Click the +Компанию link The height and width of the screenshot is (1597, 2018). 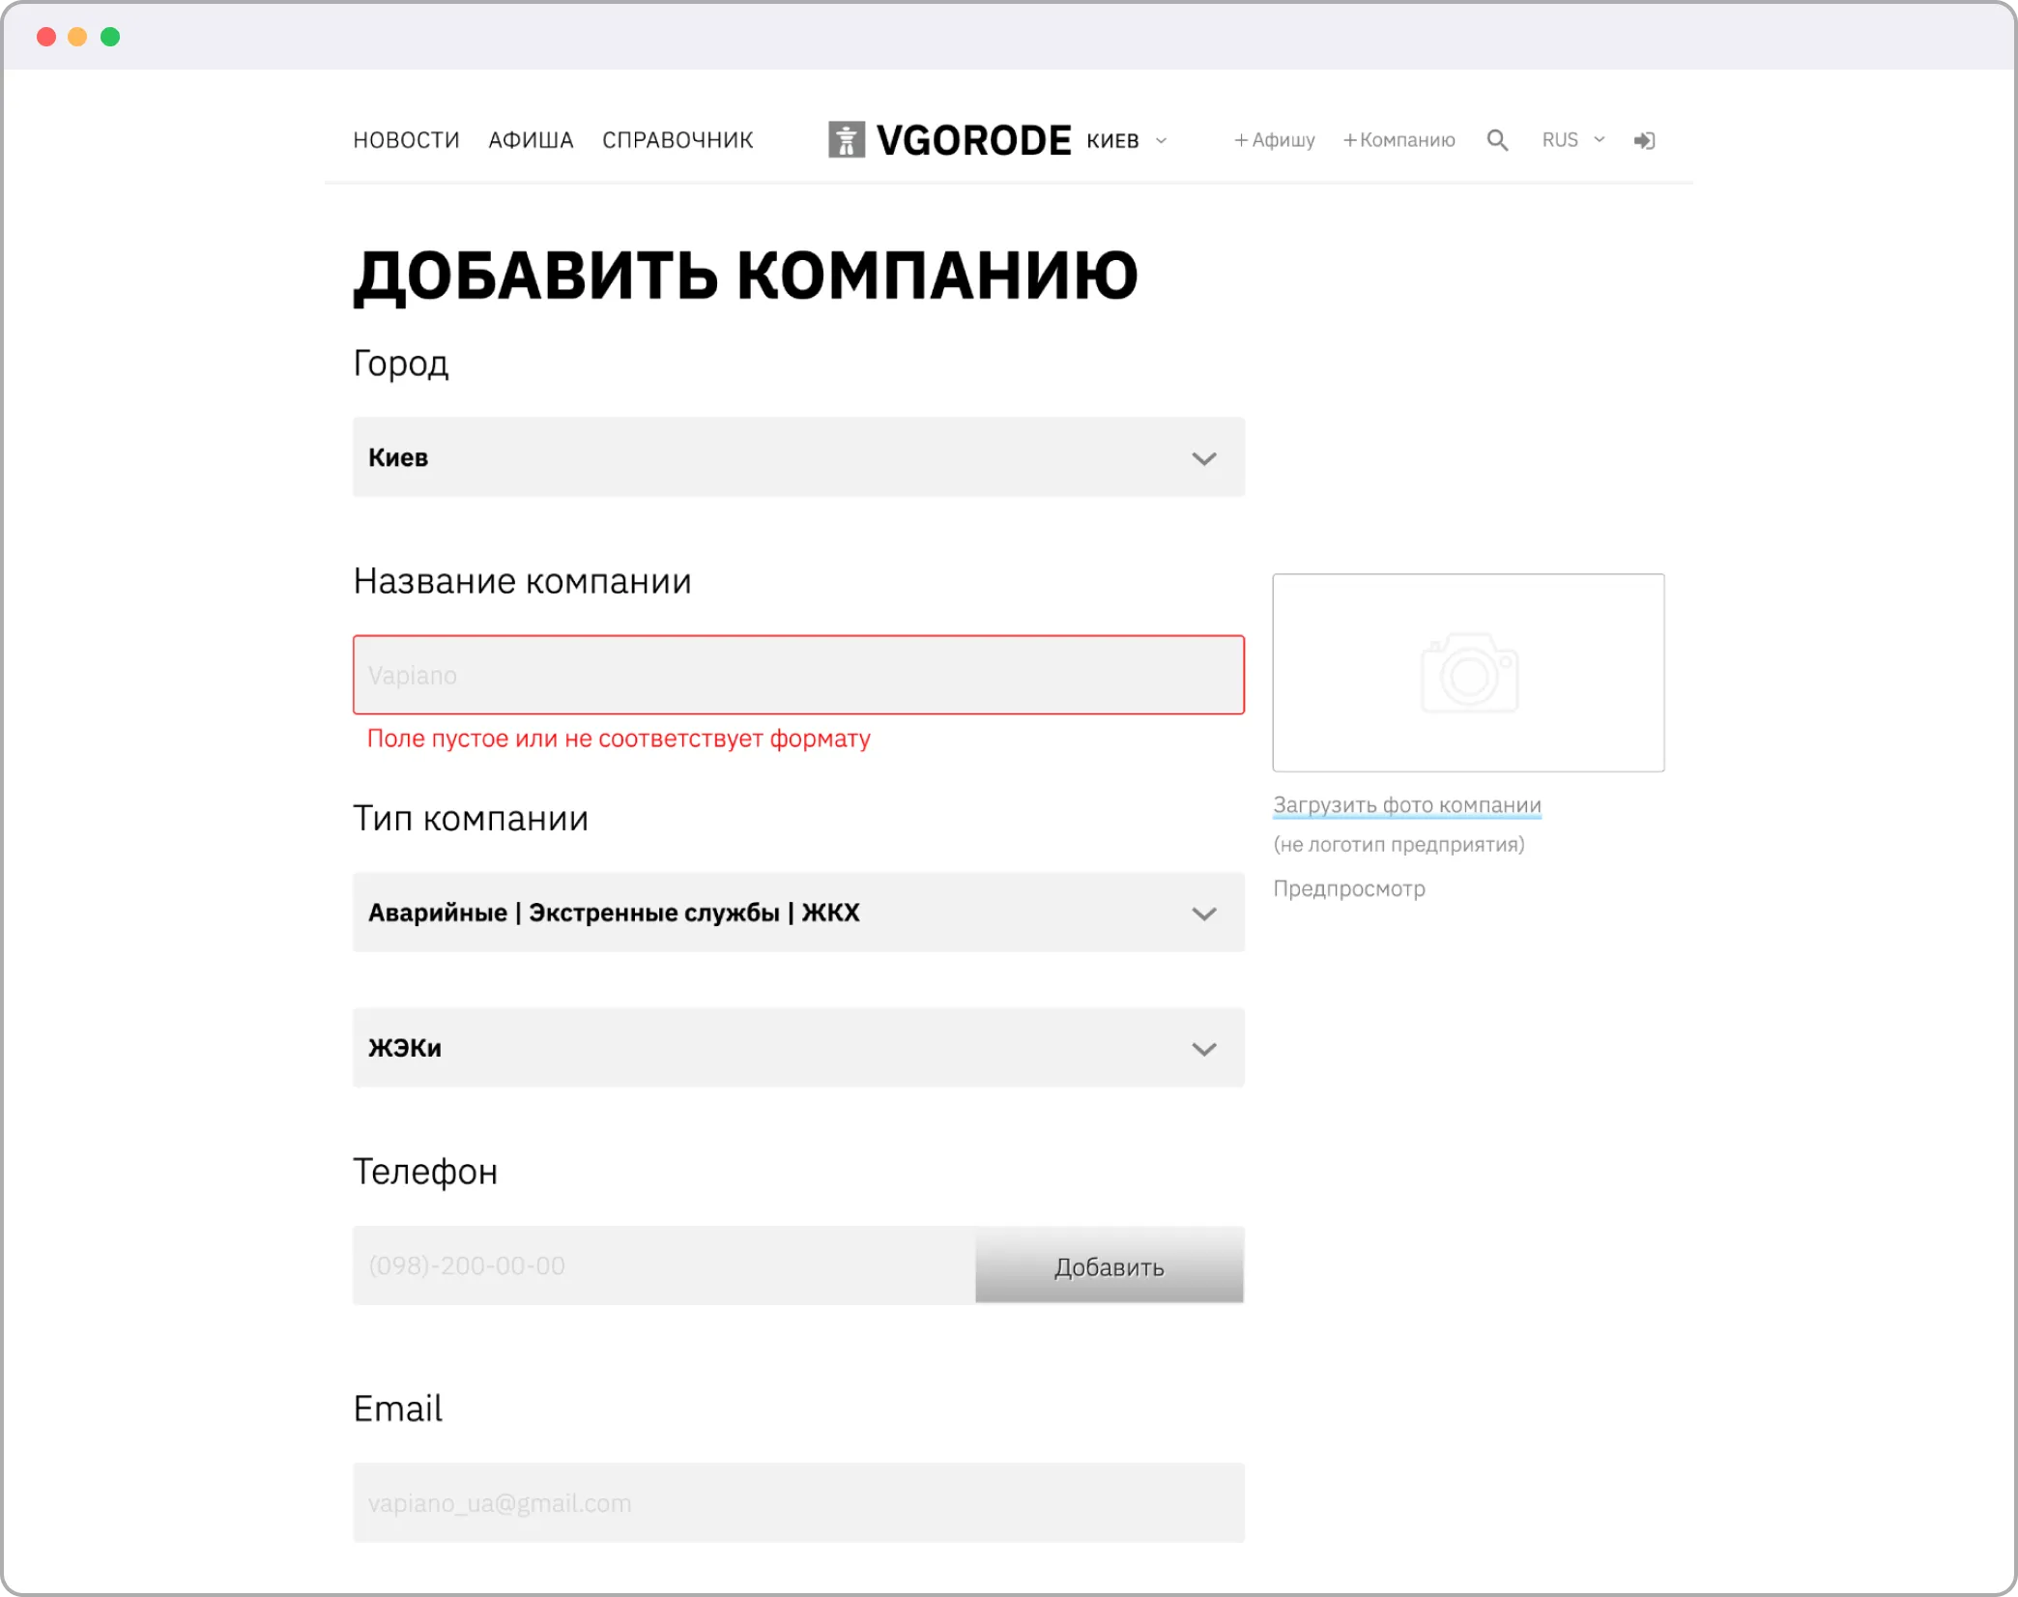(1398, 140)
